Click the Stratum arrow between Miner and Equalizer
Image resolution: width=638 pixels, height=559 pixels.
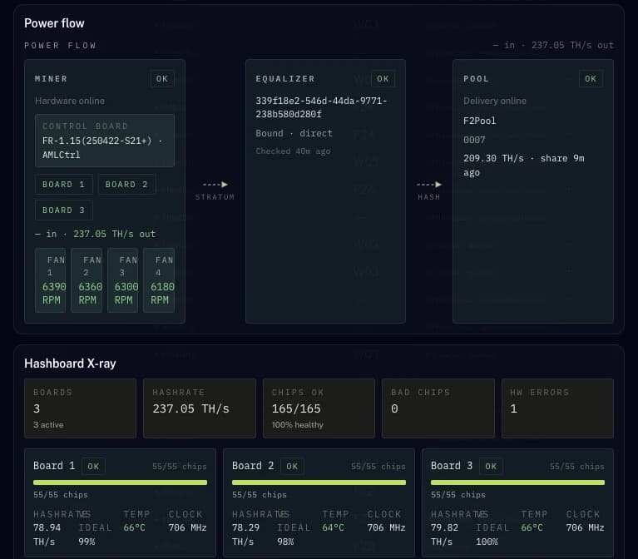[x=215, y=185]
